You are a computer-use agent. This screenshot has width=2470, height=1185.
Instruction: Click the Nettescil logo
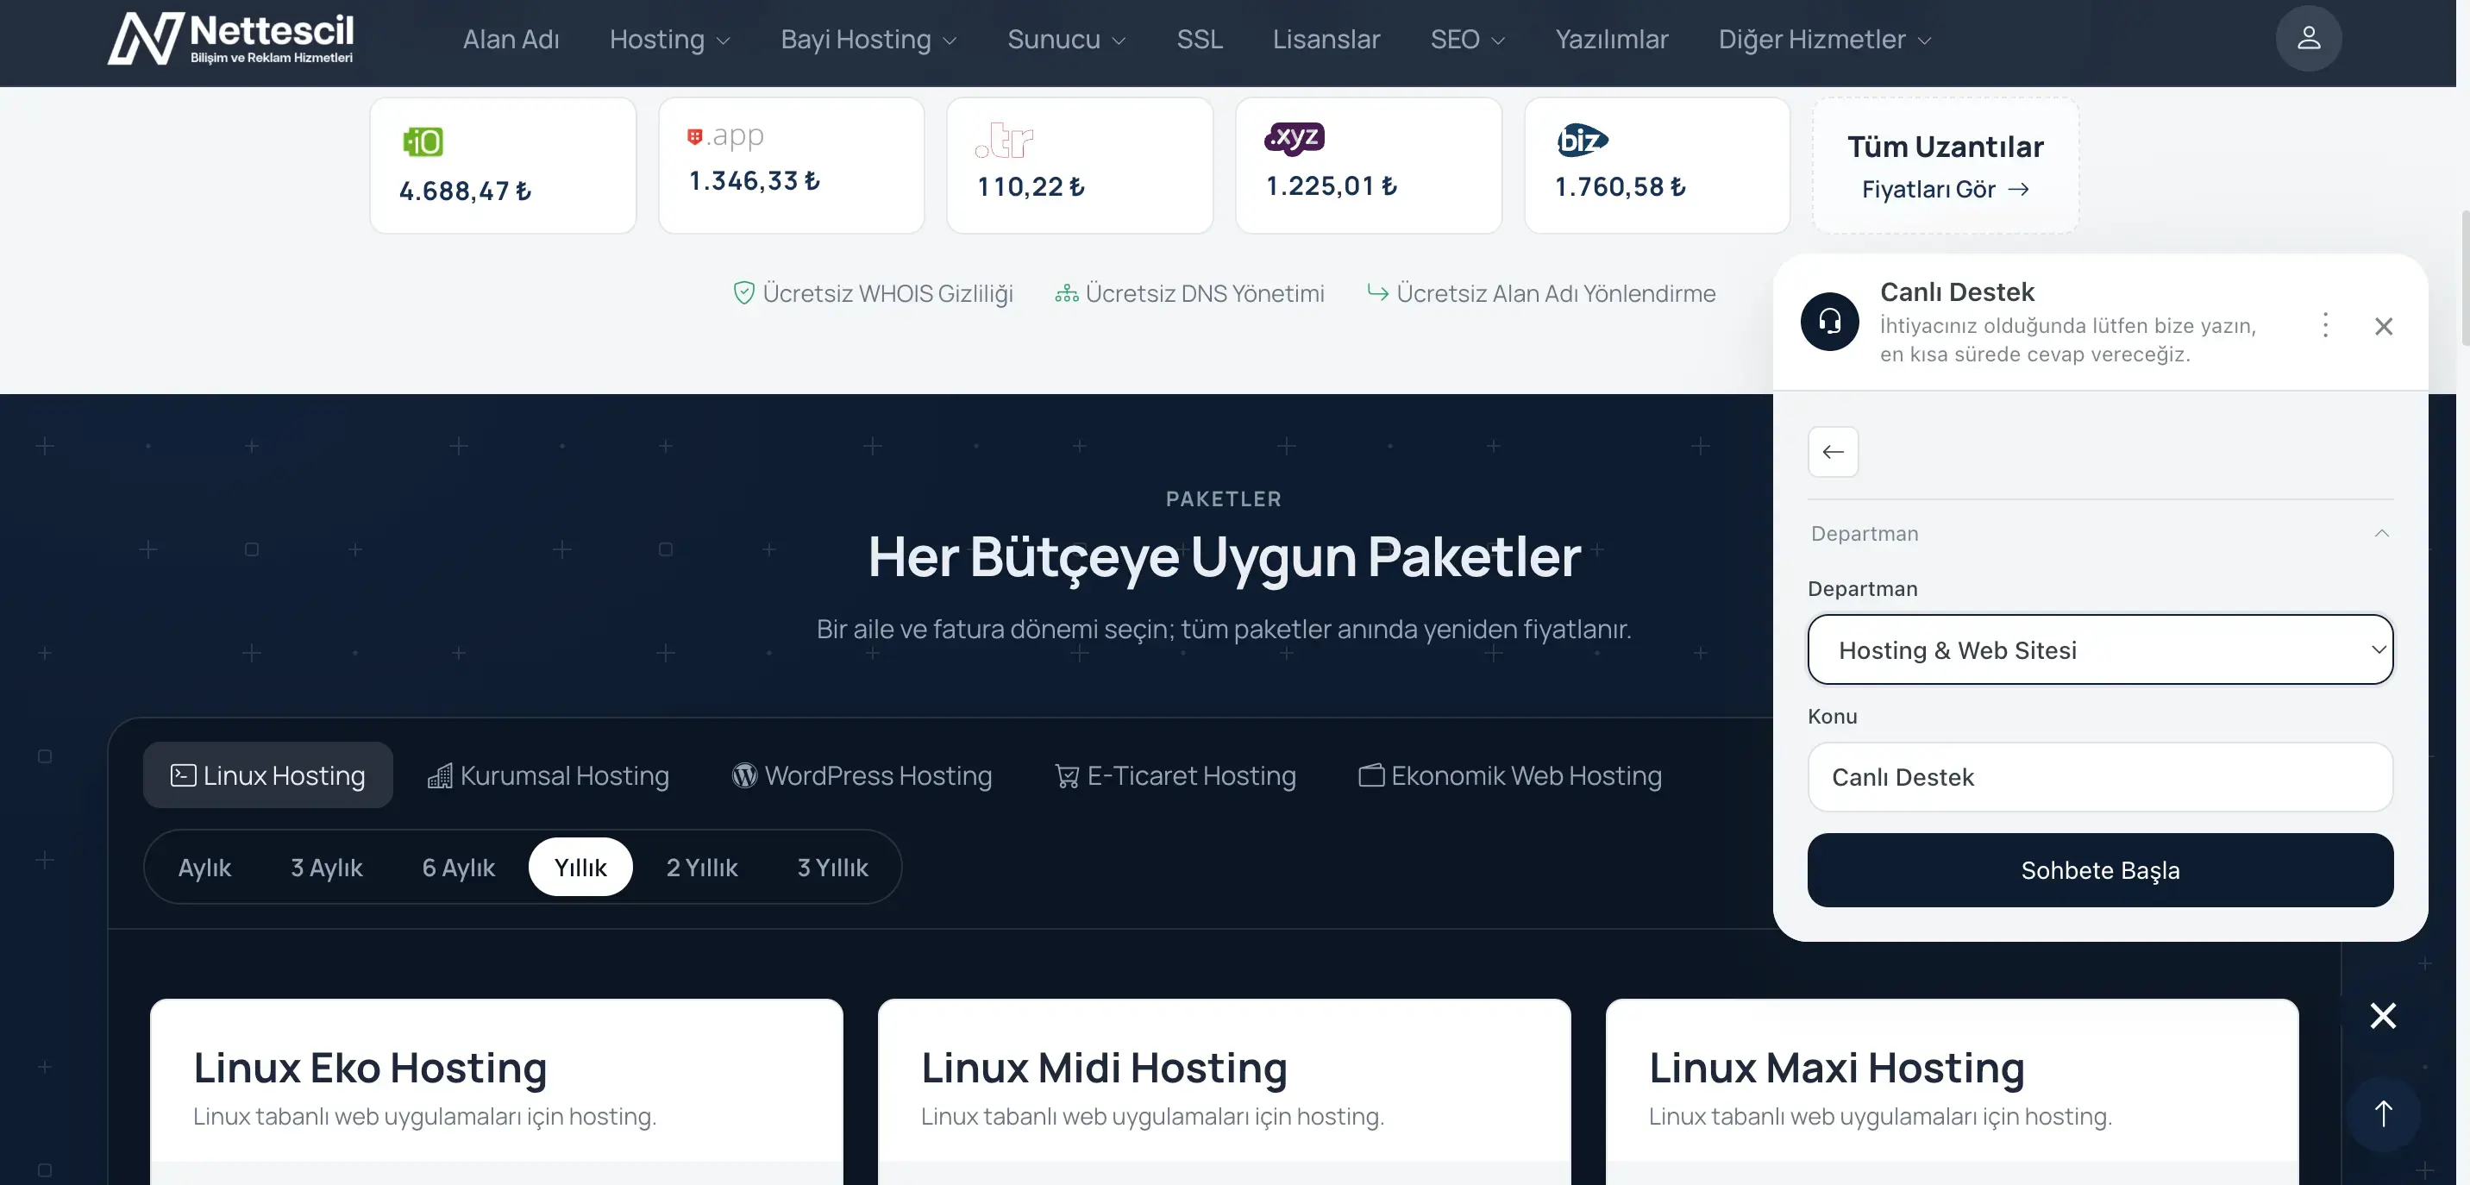point(230,38)
